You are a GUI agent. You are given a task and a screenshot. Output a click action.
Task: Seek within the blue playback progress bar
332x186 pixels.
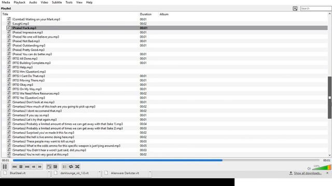point(166,160)
